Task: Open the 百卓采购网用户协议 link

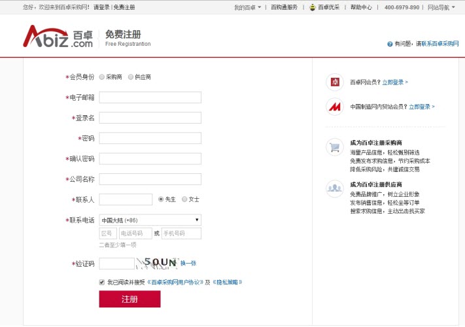Action: [175, 283]
